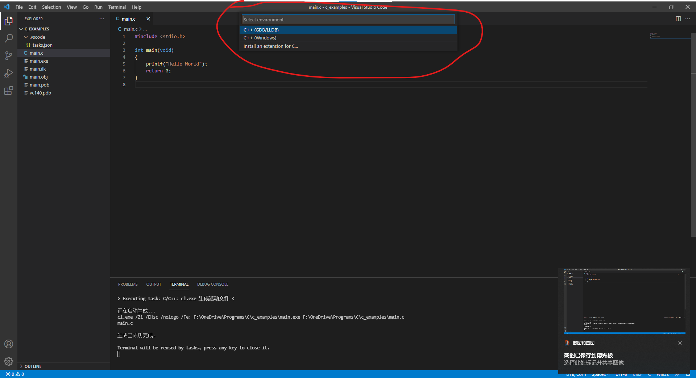Open the Extensions view
The width and height of the screenshot is (696, 378).
pyautogui.click(x=9, y=91)
